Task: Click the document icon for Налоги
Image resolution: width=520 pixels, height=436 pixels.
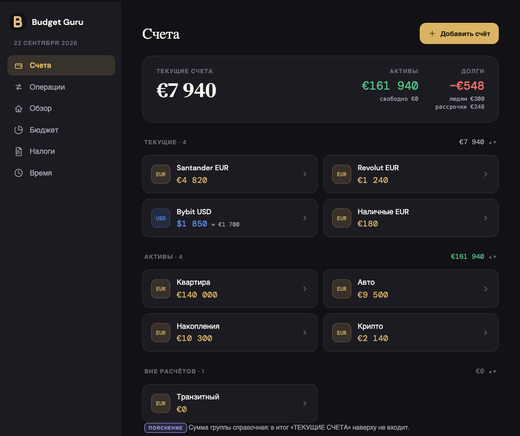Action: click(x=19, y=152)
